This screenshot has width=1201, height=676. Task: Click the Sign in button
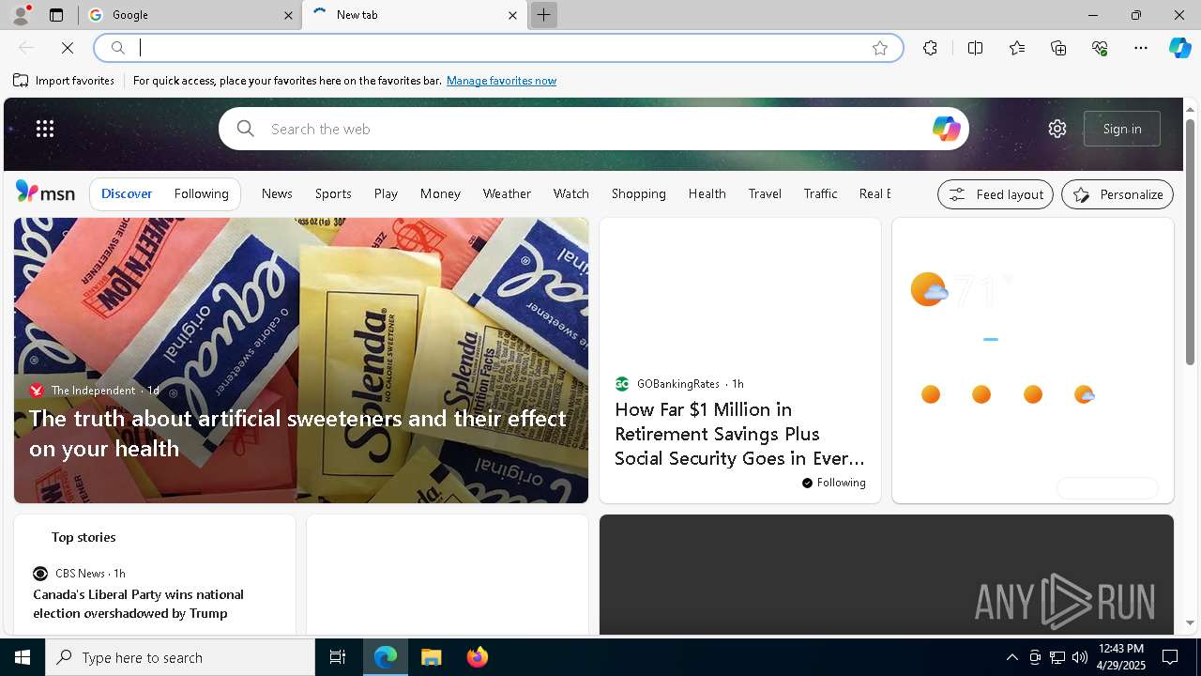(x=1122, y=129)
